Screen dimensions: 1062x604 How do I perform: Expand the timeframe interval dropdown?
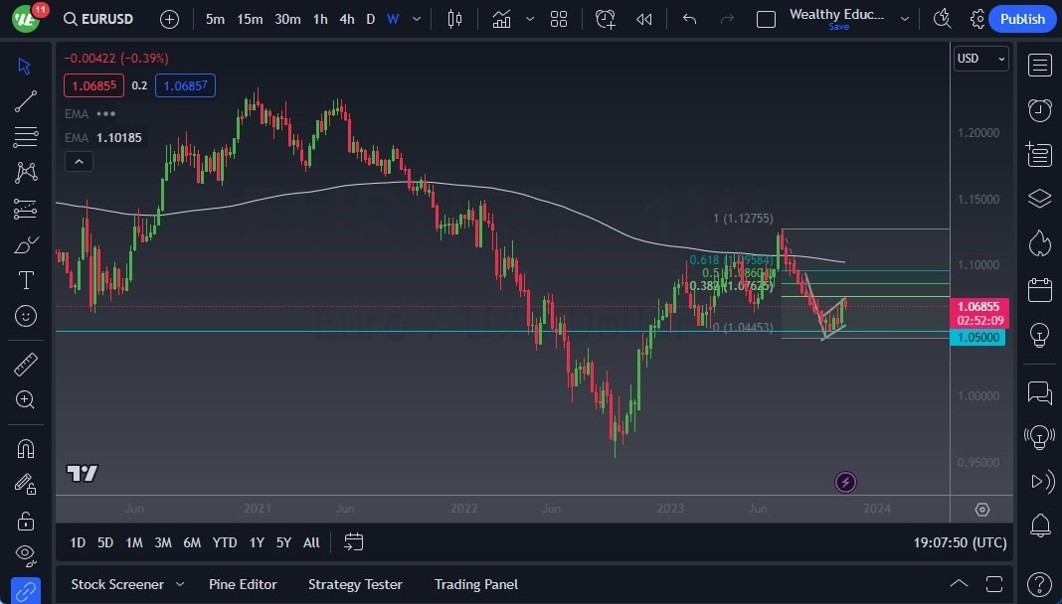(x=416, y=18)
